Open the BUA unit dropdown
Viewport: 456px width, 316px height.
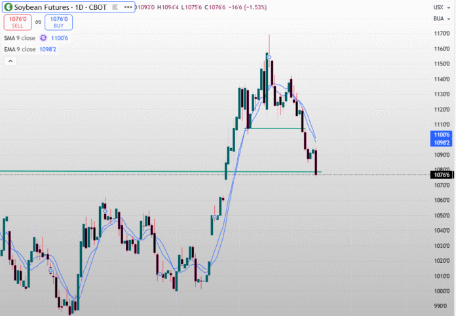[x=439, y=18]
